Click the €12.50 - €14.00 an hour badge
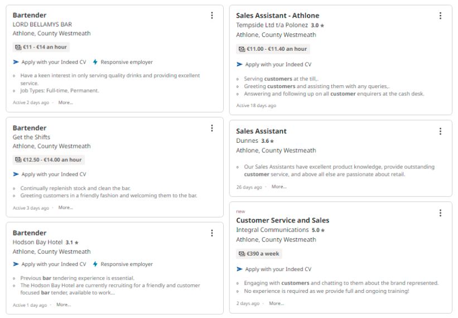The width and height of the screenshot is (458, 318). coord(49,160)
